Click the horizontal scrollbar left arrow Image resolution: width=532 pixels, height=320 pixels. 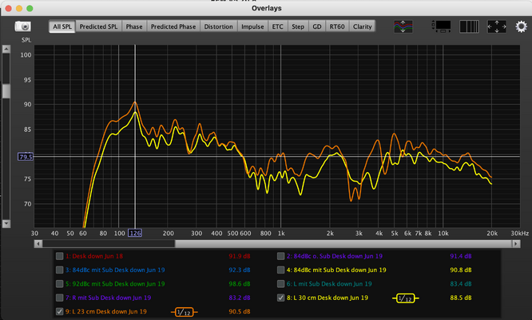pyautogui.click(x=38, y=243)
